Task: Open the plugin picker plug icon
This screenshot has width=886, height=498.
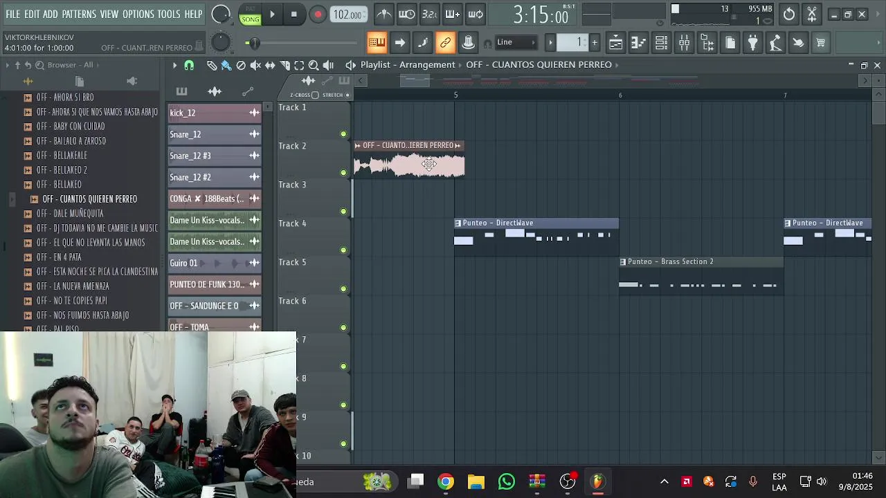Action: 752,43
